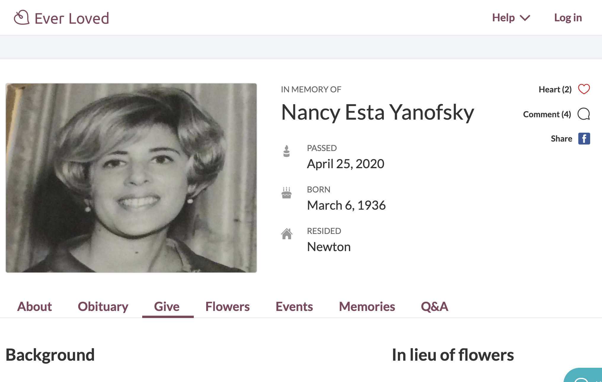The width and height of the screenshot is (602, 382).
Task: Switch to the About tab
Action: coord(34,306)
